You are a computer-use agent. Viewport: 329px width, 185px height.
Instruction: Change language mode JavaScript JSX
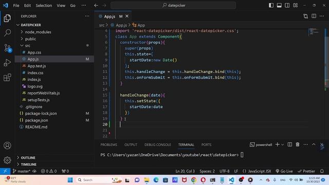pos(257,171)
